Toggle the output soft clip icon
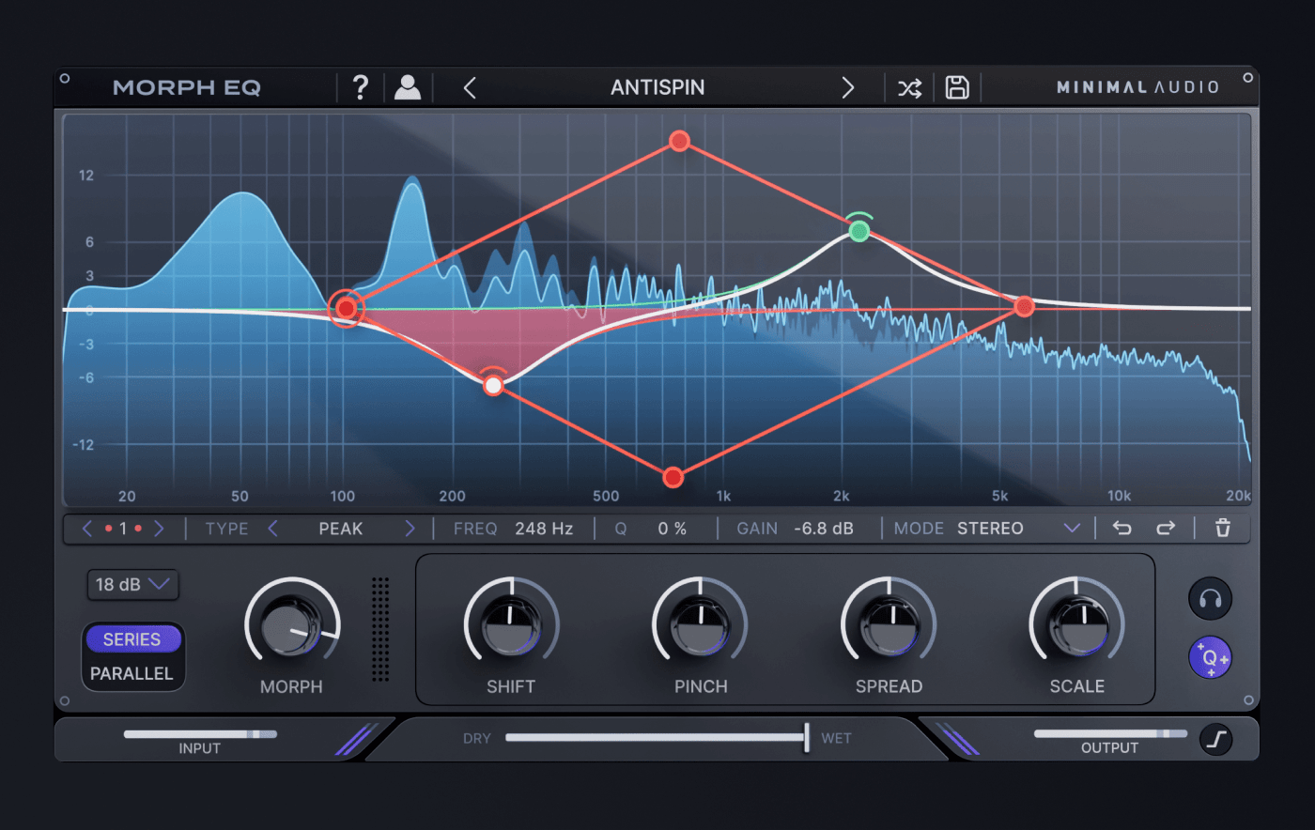This screenshot has height=830, width=1315. tap(1216, 740)
